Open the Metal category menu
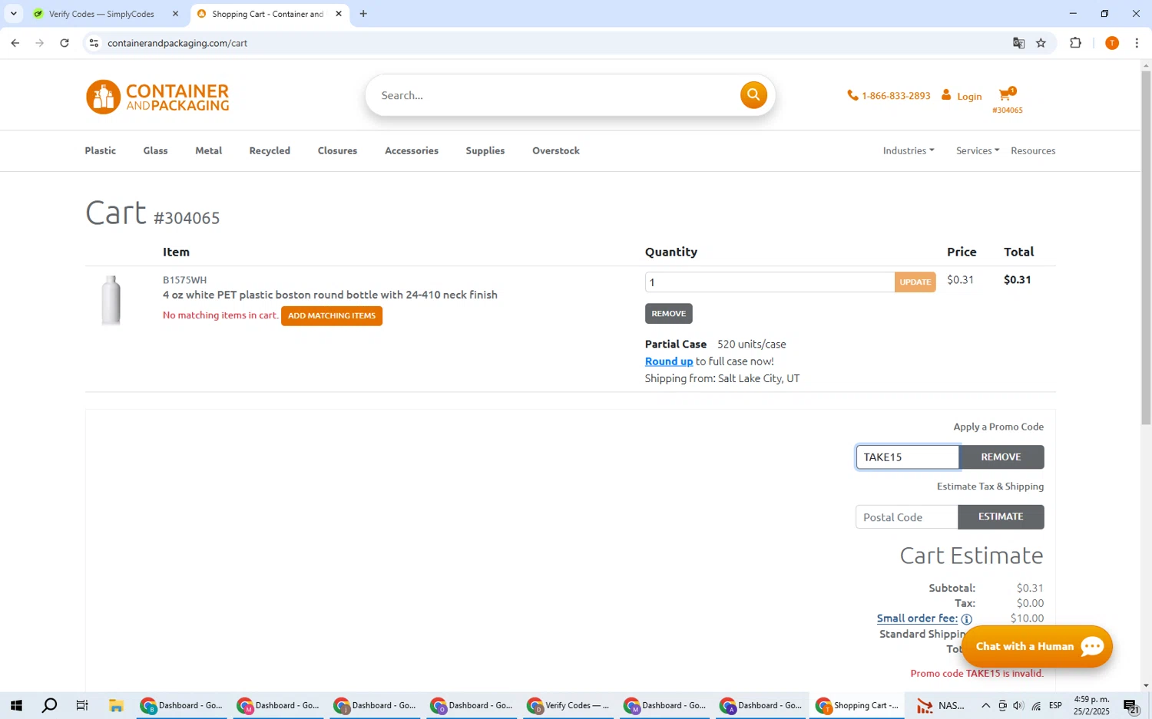 click(209, 150)
